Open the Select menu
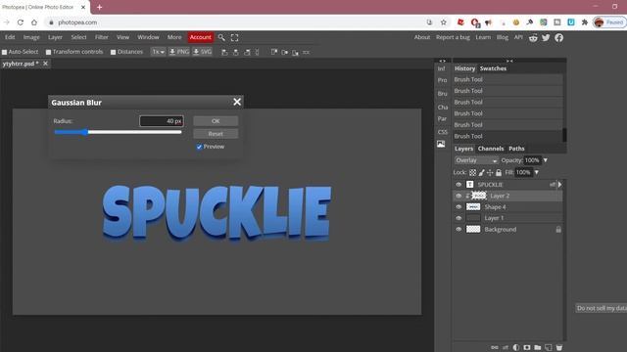Screen dimensions: 627x352 point(78,37)
